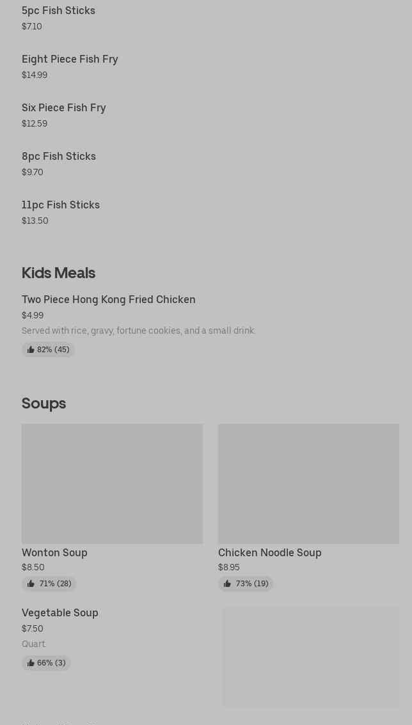412x725 pixels.
Task: Click the Kids Meals section heading
Action: point(58,273)
